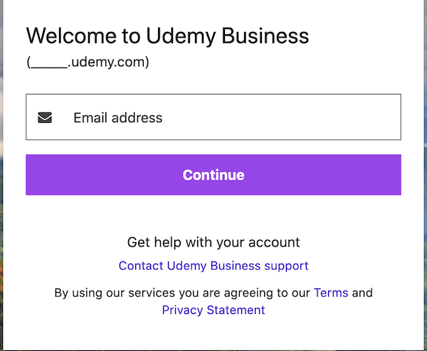This screenshot has width=427, height=351.
Task: Select the mail icon beside Email address
Action: pos(45,117)
